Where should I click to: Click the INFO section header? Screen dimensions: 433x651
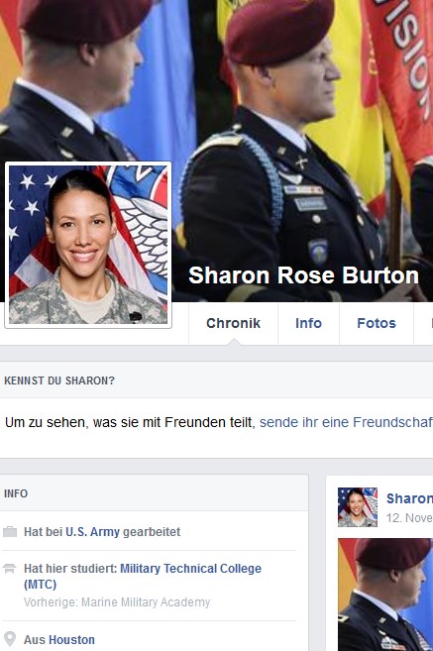pyautogui.click(x=16, y=493)
